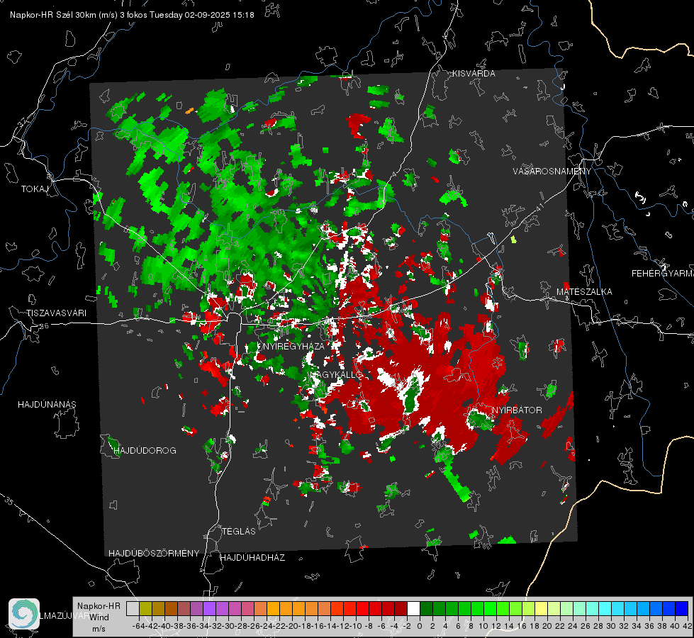Select the TÉGLÁS city label
694x638 pixels.
(239, 531)
